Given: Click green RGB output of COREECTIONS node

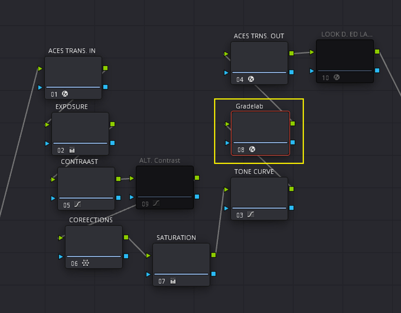Looking at the screenshot, I should tap(126, 237).
